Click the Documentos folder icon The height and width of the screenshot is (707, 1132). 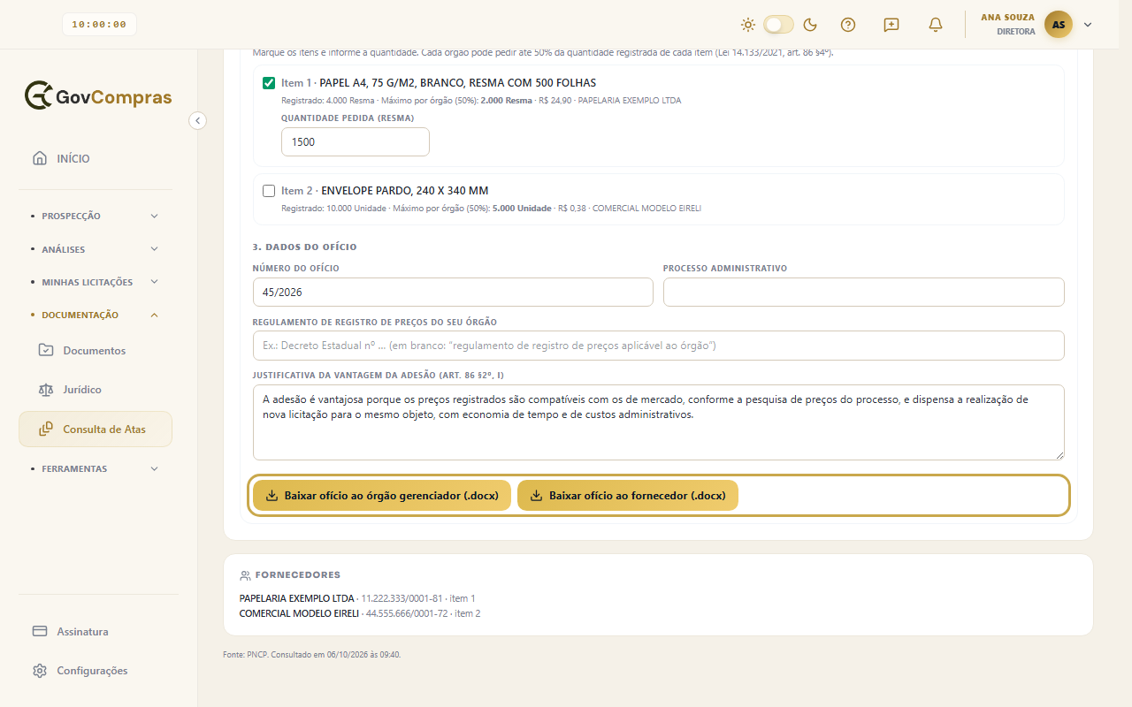point(46,350)
